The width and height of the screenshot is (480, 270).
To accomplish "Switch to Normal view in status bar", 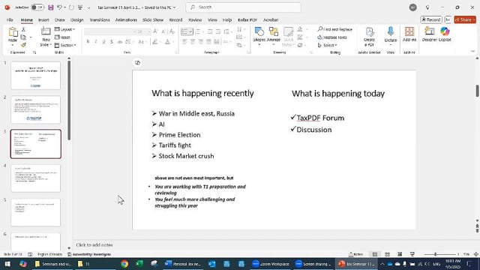I will click(375, 254).
